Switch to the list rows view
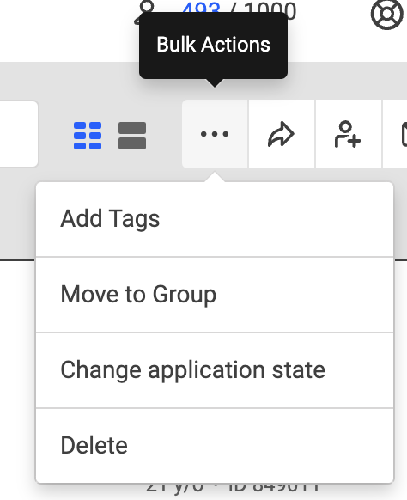Image resolution: width=407 pixels, height=500 pixels. point(132,136)
